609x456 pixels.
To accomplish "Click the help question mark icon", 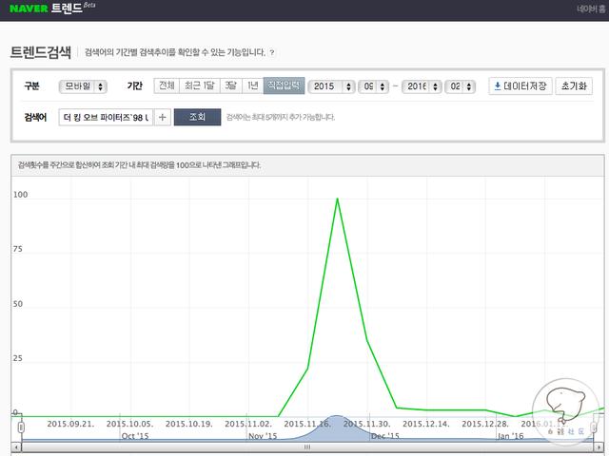I will pos(272,52).
